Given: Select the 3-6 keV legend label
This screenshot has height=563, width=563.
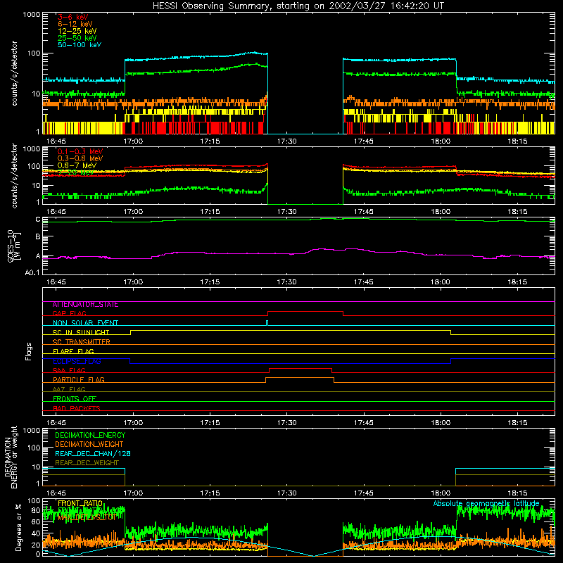Looking at the screenshot, I should (x=73, y=17).
